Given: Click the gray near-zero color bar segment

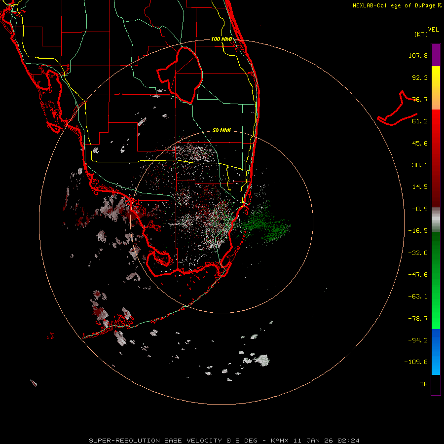Looking at the screenshot, I should coord(436,220).
